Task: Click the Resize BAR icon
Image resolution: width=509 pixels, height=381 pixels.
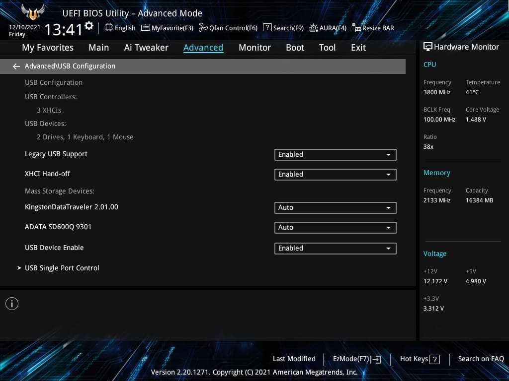Action: click(356, 28)
